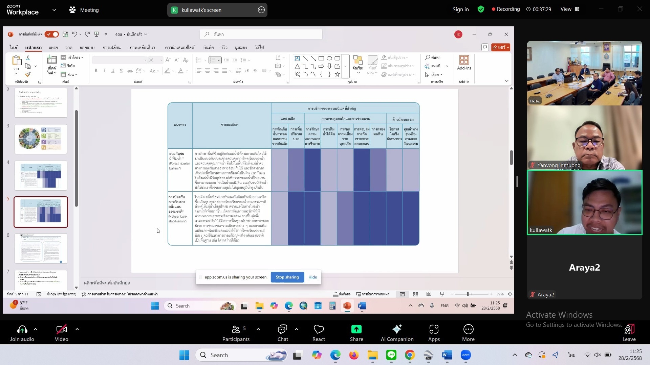Click the Share screen icon
Image resolution: width=650 pixels, height=365 pixels.
click(x=356, y=329)
